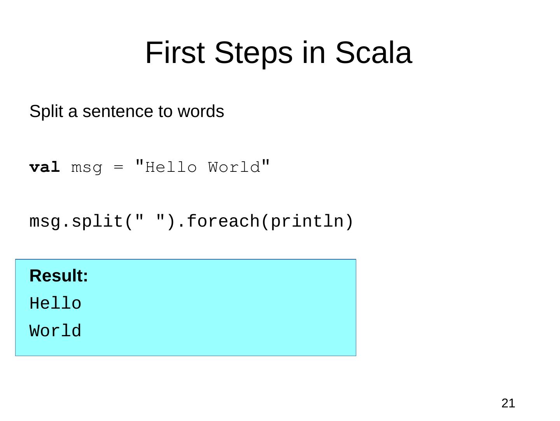Click the "Split a sentence to words" text
Screen dimensions: 560x421
tap(127, 112)
